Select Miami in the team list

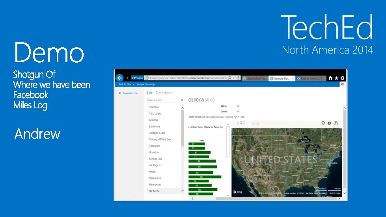164,172
